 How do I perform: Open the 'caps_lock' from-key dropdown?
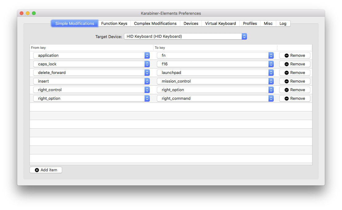[91, 64]
